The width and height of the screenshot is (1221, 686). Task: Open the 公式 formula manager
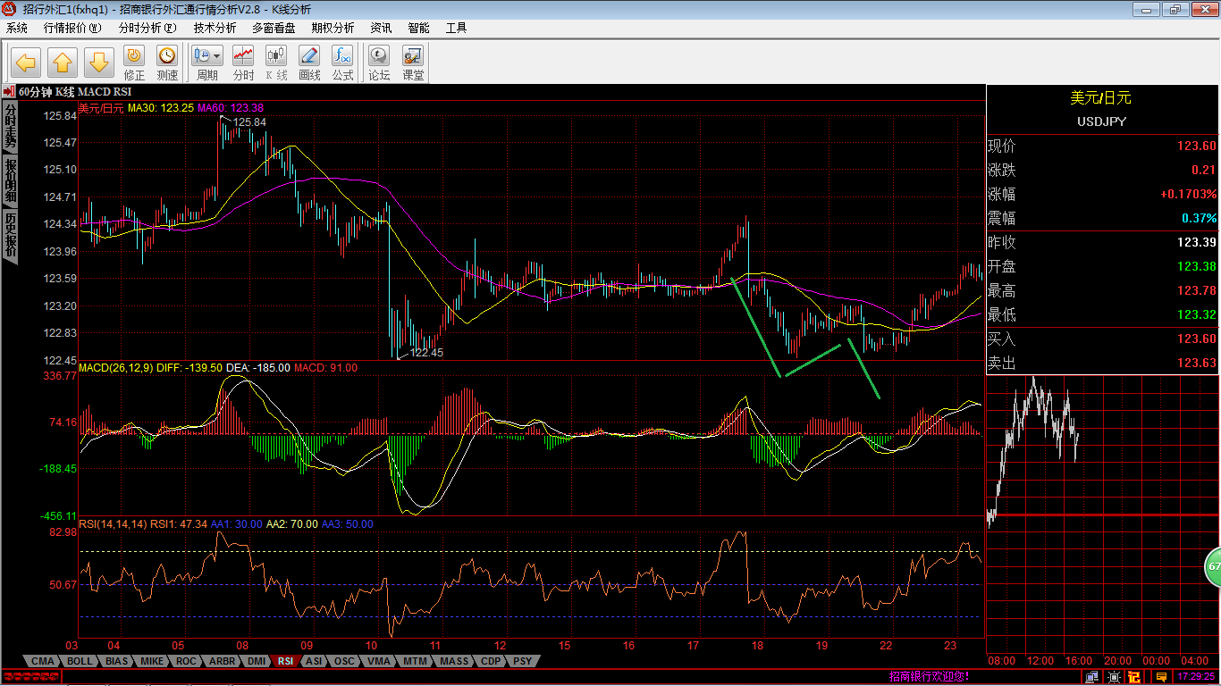coord(342,63)
